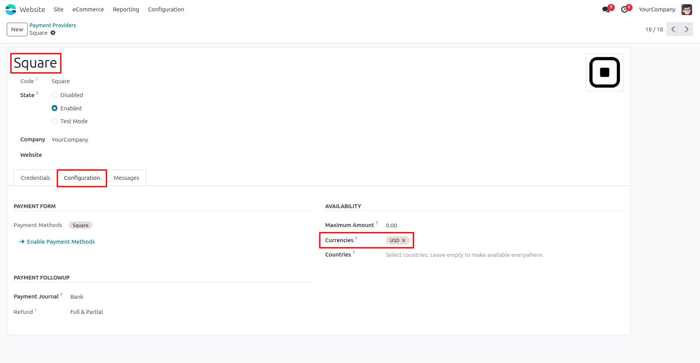Click the gear icon next to Square
Image resolution: width=700 pixels, height=363 pixels.
click(x=53, y=33)
